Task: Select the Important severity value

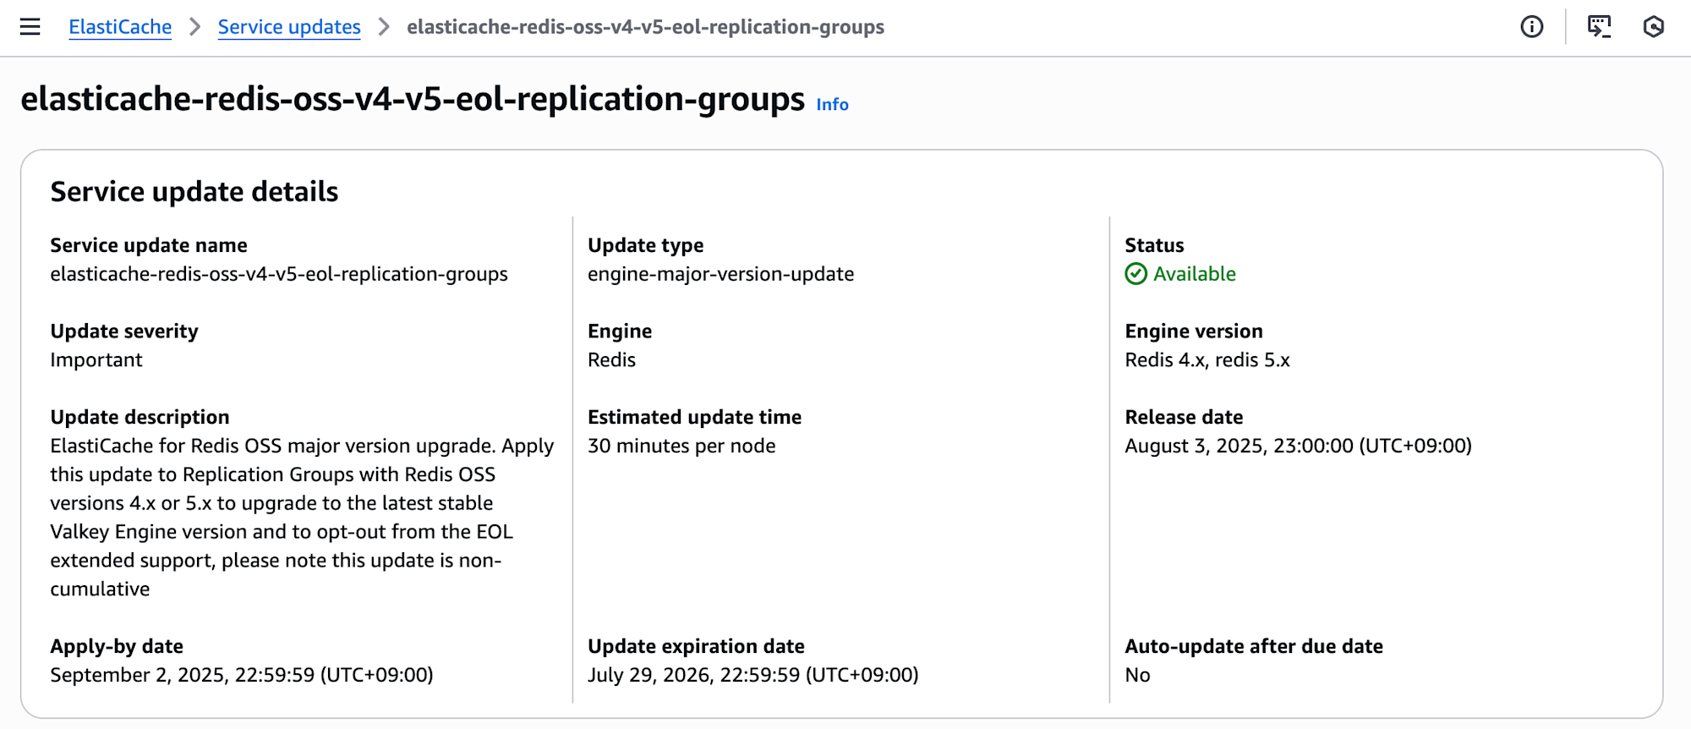Action: [x=96, y=360]
